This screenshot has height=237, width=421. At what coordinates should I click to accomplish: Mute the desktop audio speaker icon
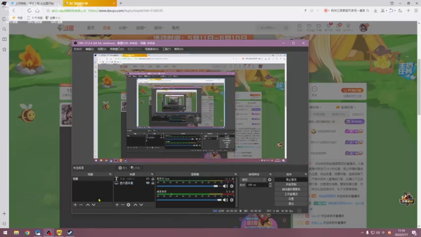(225, 200)
